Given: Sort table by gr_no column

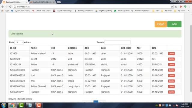Looking at the screenshot, I should pos(19,48).
